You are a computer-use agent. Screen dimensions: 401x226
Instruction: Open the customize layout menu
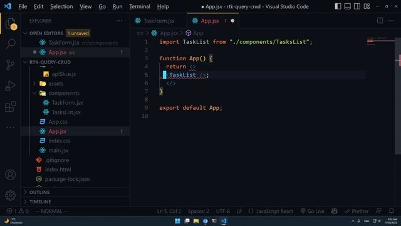[367, 6]
